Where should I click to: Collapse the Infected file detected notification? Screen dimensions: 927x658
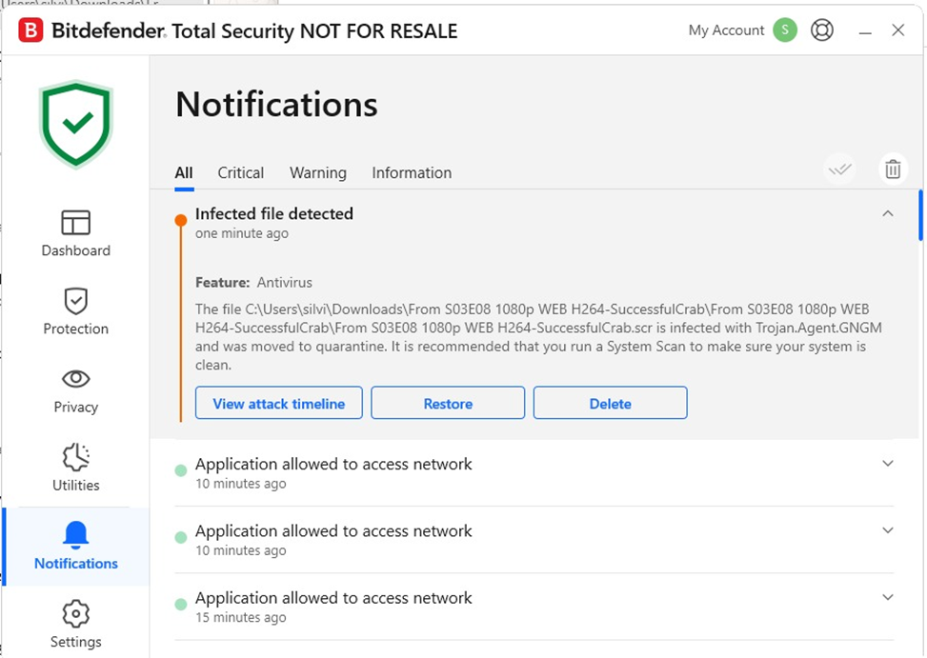(x=888, y=213)
